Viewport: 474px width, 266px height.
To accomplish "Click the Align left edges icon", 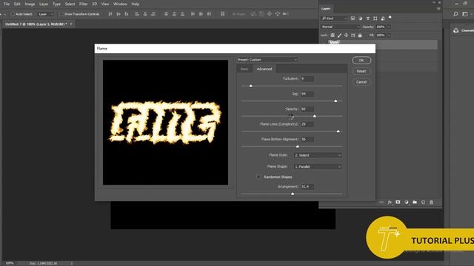I will [137, 14].
